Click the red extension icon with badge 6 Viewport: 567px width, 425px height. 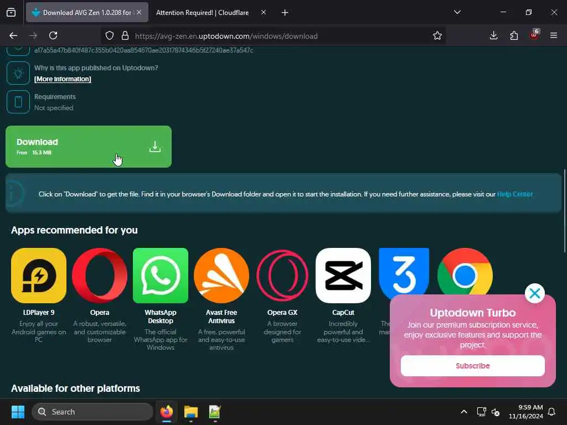click(x=534, y=35)
